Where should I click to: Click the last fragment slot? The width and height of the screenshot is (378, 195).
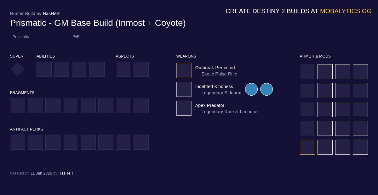(x=141, y=106)
